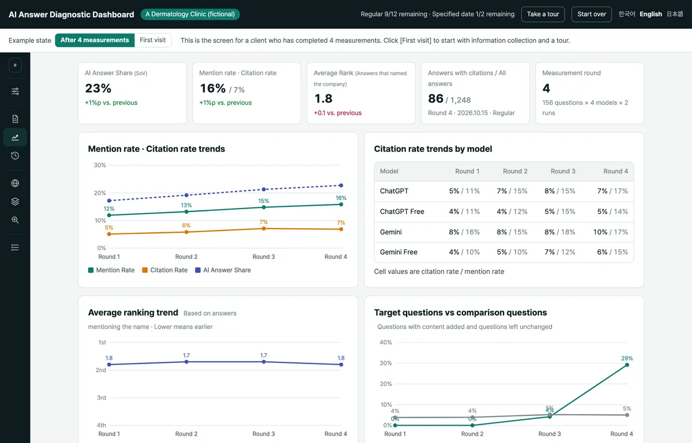Click the Round 1 column header
Image resolution: width=692 pixels, height=443 pixels.
pos(467,171)
